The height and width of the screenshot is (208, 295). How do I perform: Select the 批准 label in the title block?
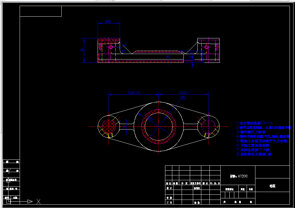[x=197, y=203]
